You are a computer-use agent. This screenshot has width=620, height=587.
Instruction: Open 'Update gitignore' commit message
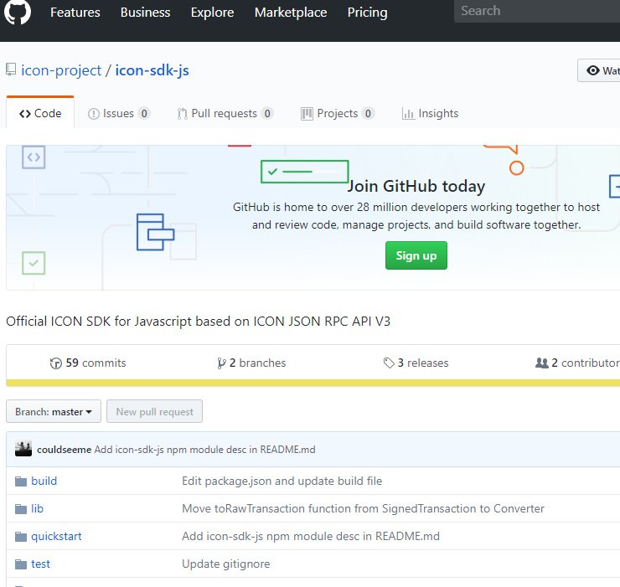pyautogui.click(x=225, y=564)
